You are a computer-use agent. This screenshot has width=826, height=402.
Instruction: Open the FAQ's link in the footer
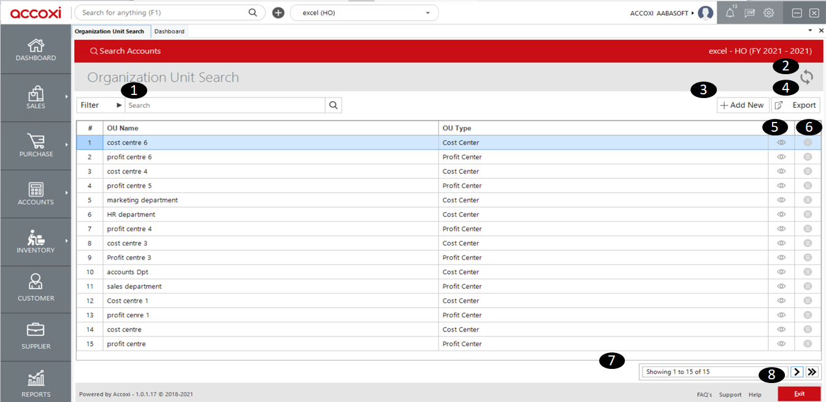[x=704, y=395]
